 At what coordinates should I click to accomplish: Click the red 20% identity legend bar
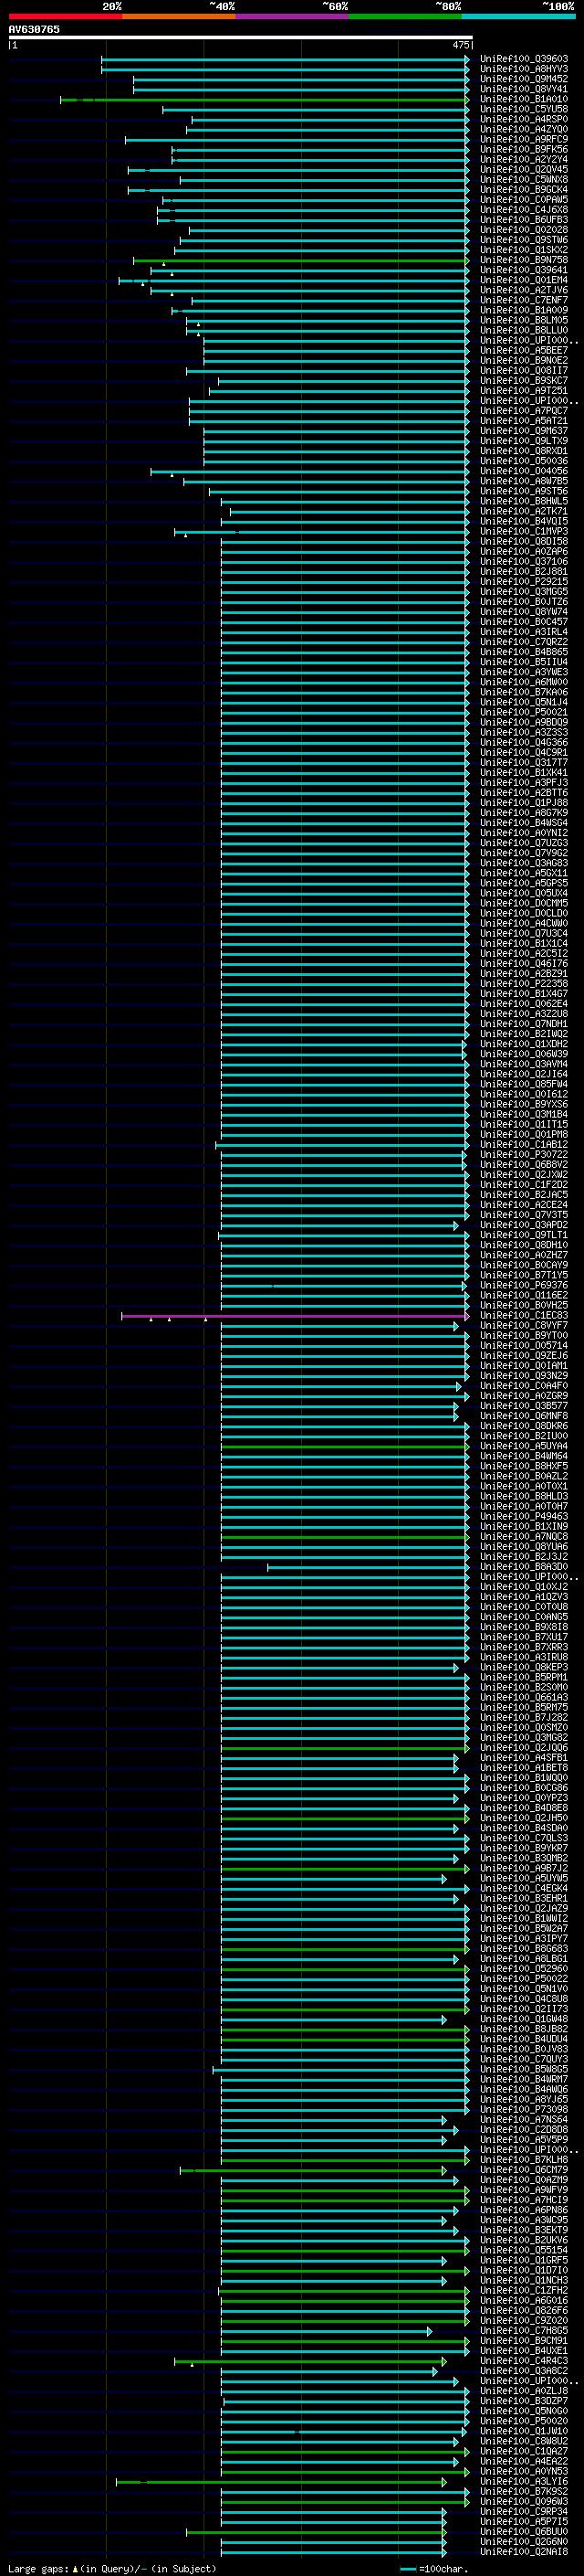coord(65,16)
